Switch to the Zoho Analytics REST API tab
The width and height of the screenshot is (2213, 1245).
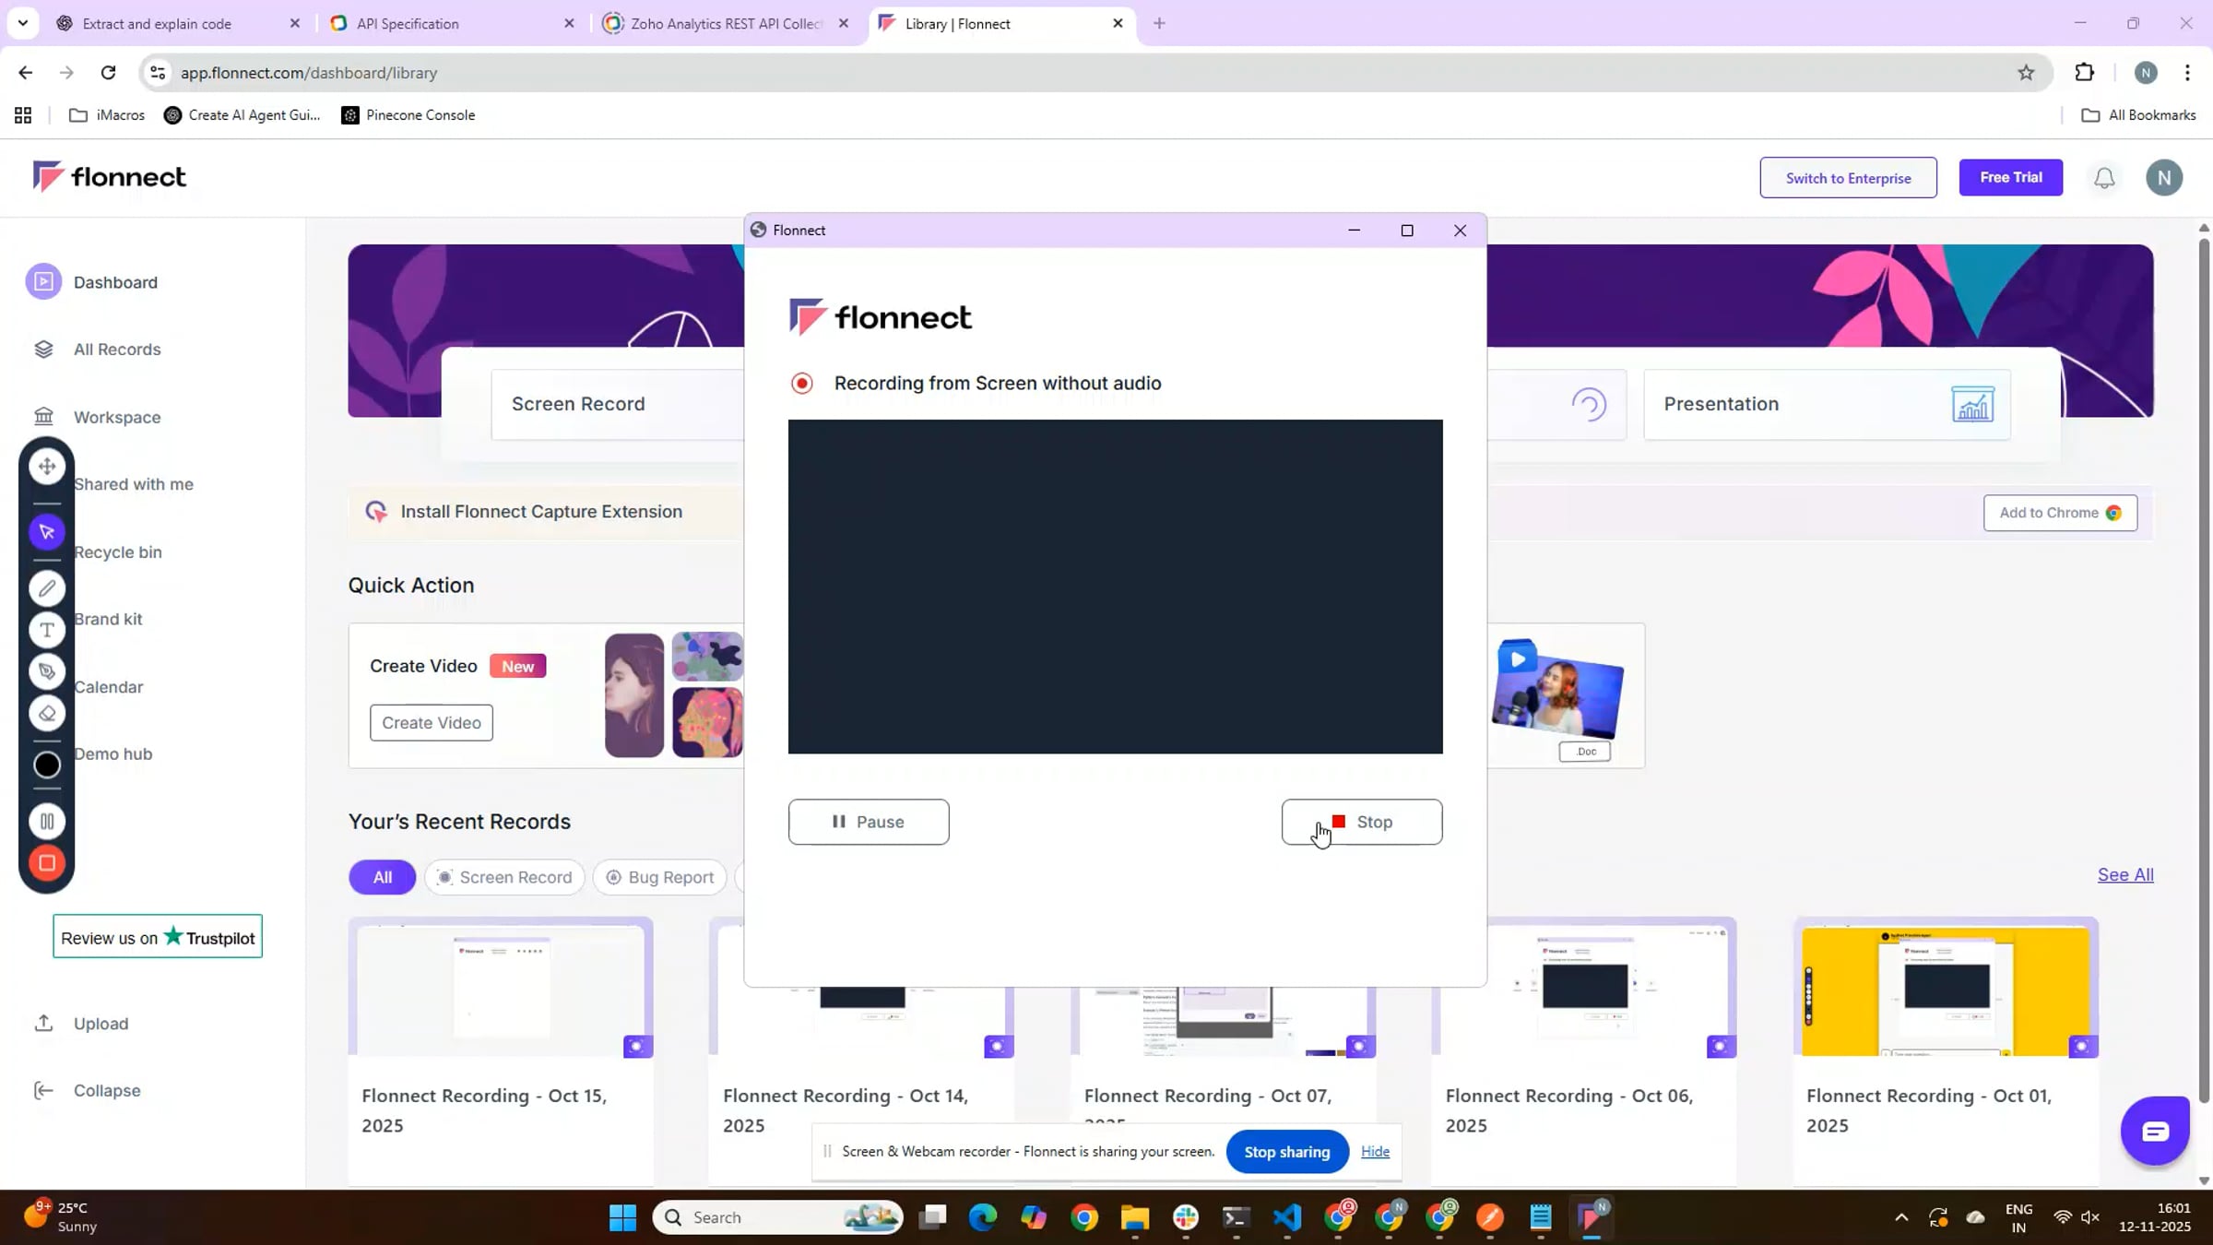click(x=724, y=23)
